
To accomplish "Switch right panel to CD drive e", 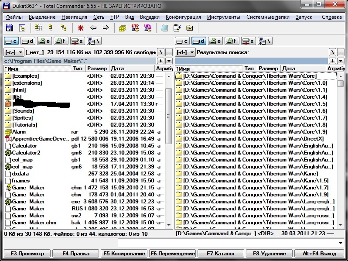I will 215,41.
